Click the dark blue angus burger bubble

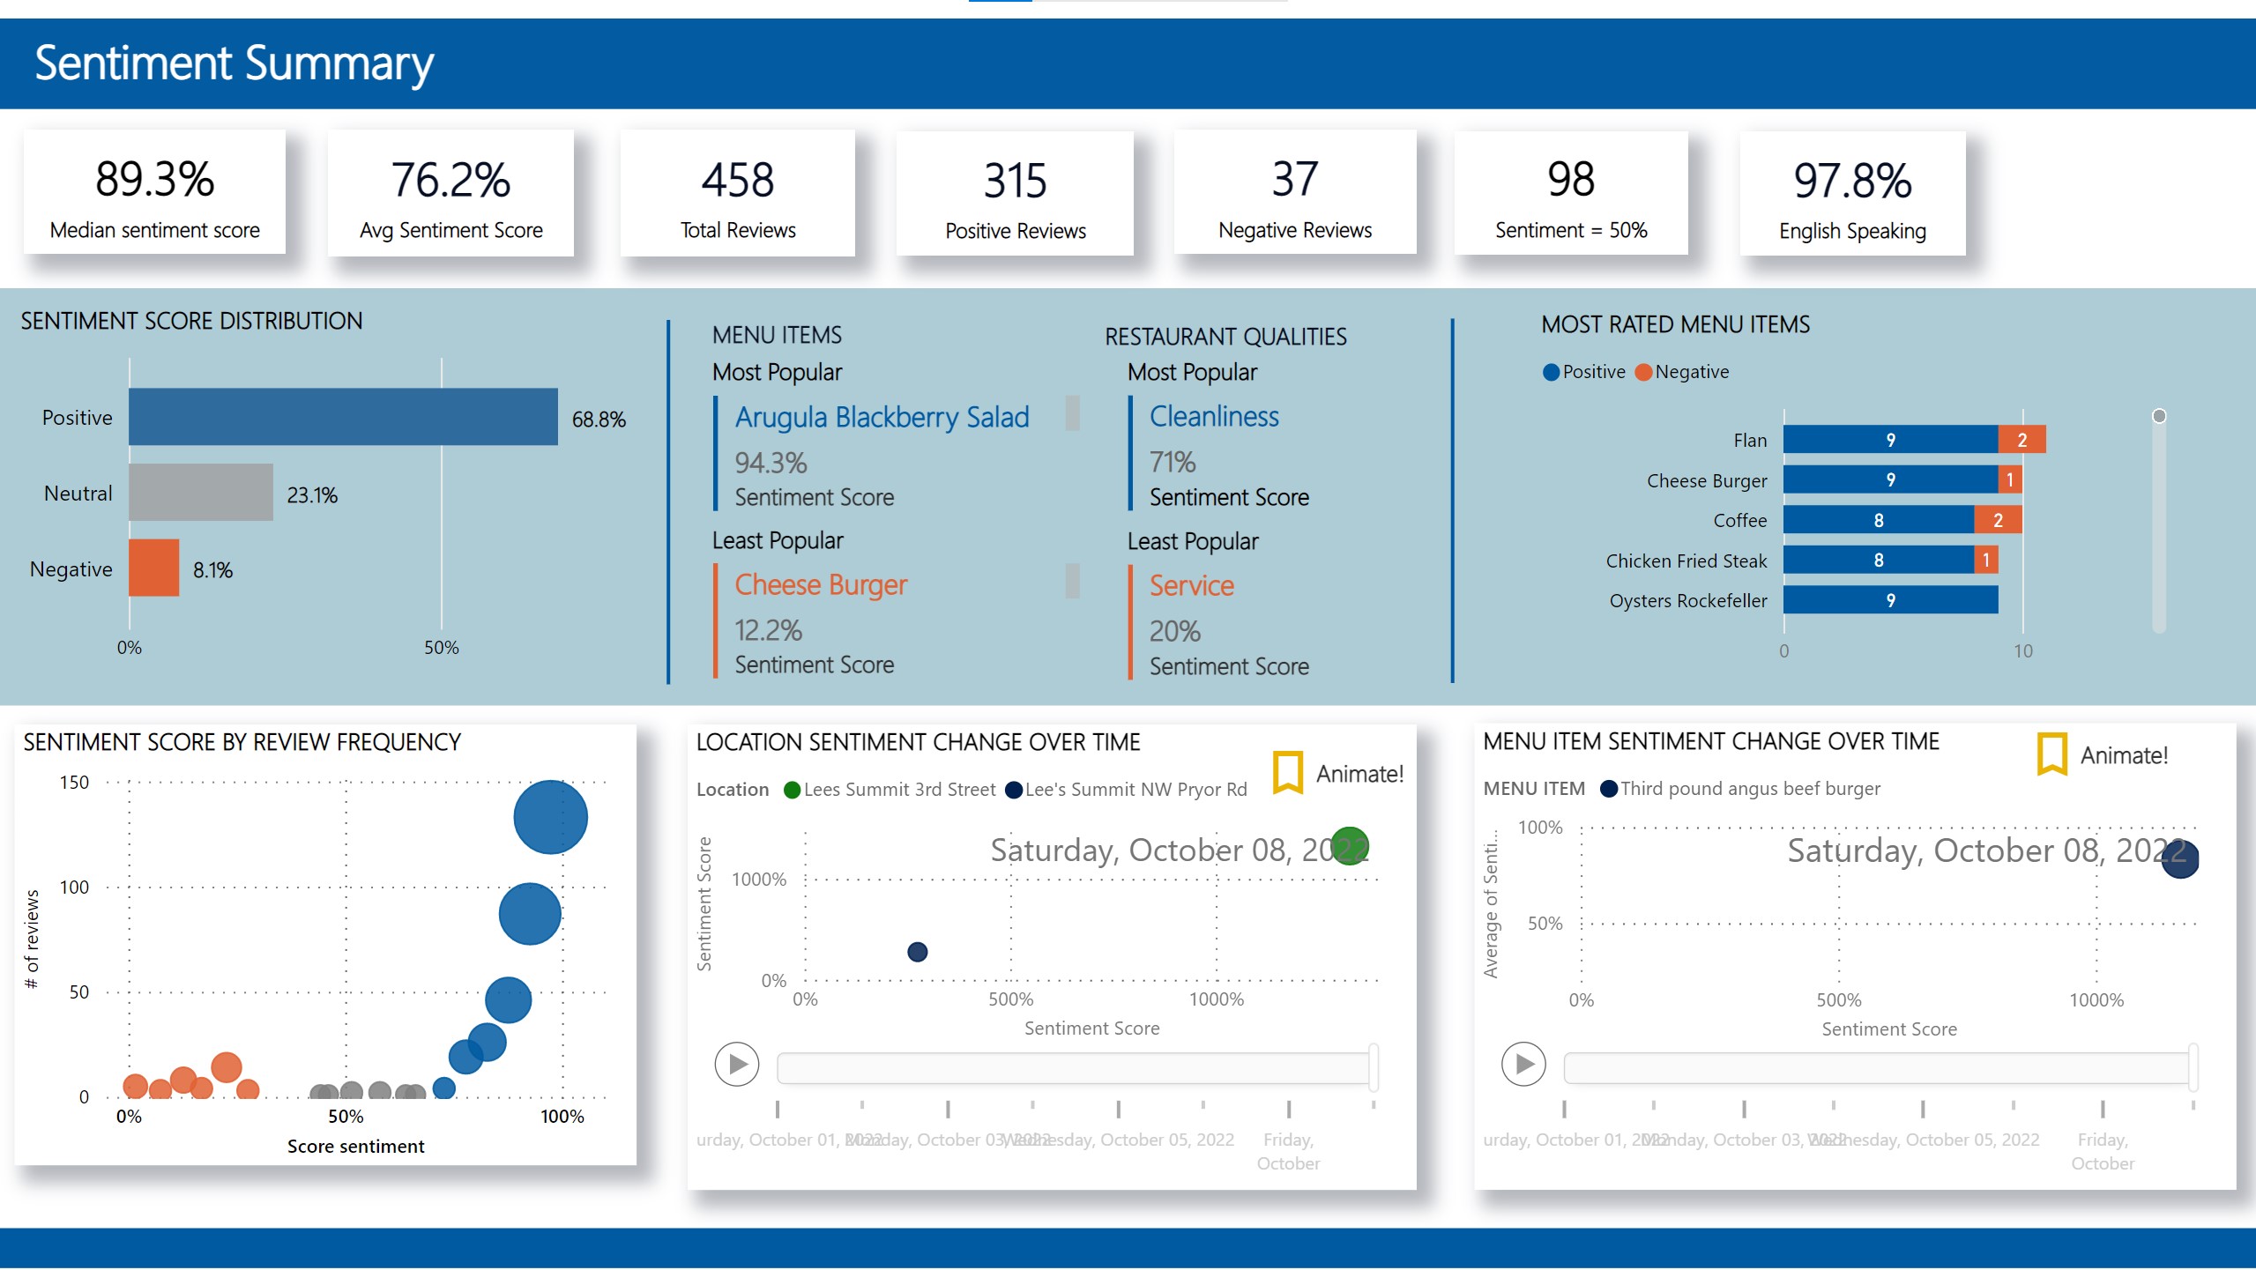click(x=2180, y=860)
